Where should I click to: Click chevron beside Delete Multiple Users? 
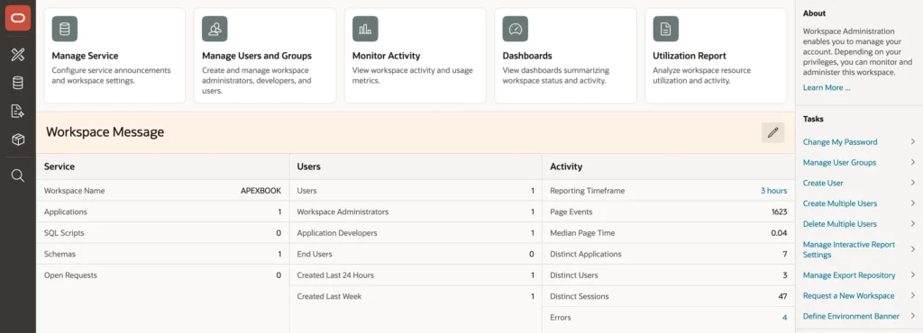pos(912,224)
